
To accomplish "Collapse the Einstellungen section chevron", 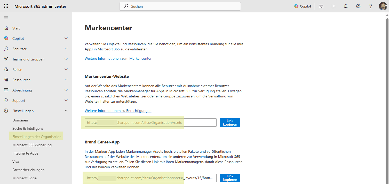I will point(66,111).
